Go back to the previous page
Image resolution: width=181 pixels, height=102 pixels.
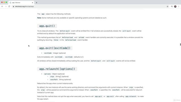point(2,7)
